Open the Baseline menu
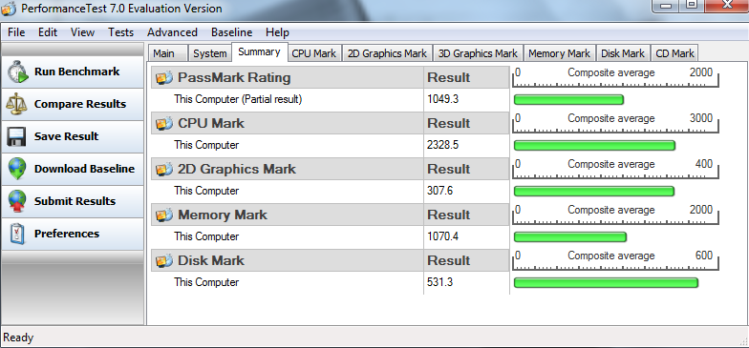 231,32
